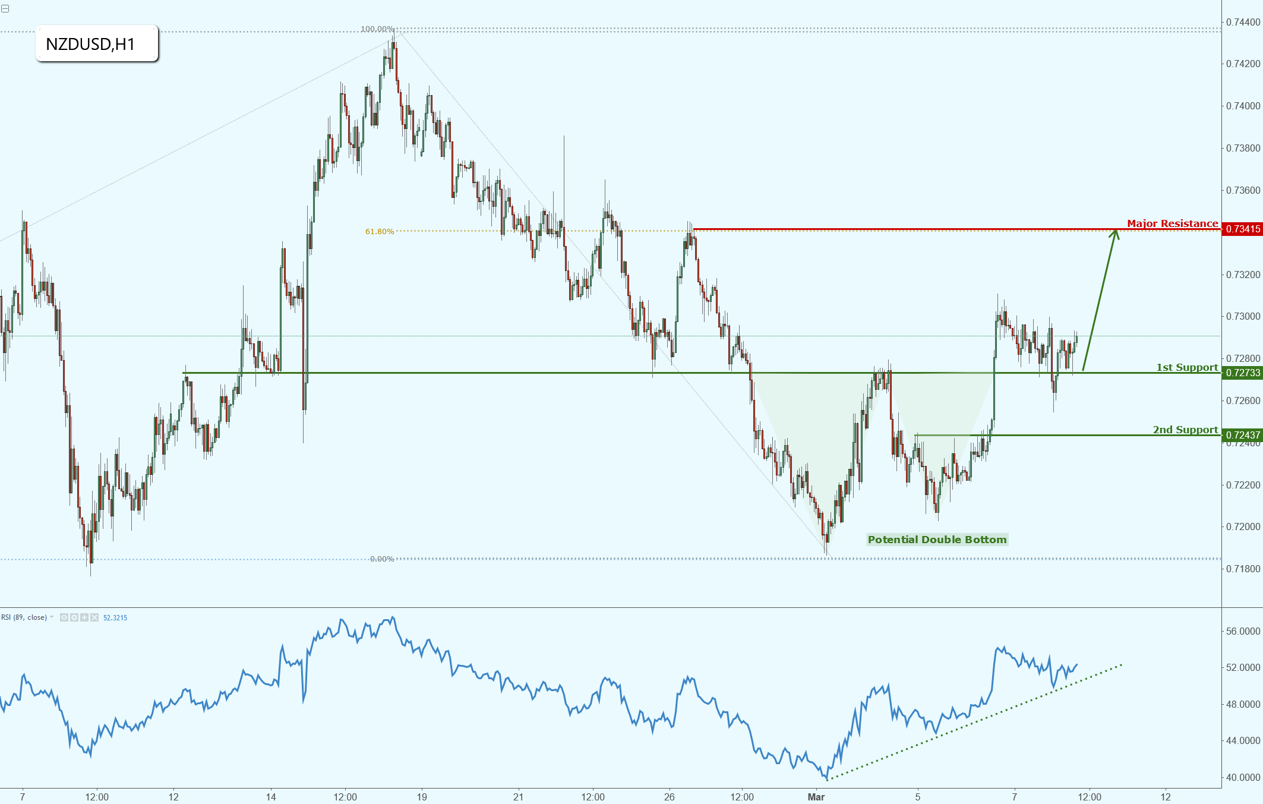Screen dimensions: 1263x804
Task: Click the 0.72733 green price tag
Action: click(x=1242, y=373)
